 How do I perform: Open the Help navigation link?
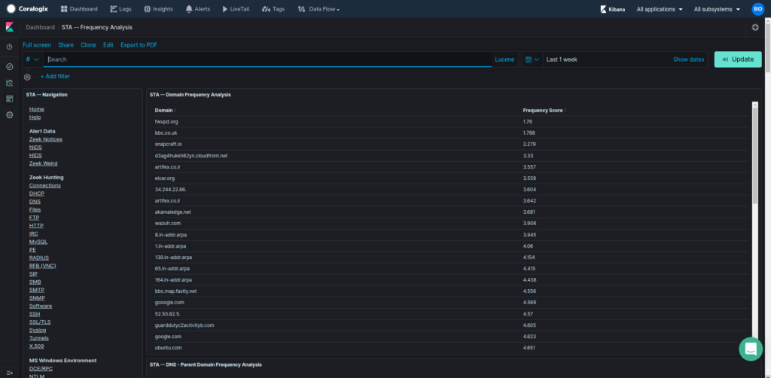pyautogui.click(x=35, y=117)
